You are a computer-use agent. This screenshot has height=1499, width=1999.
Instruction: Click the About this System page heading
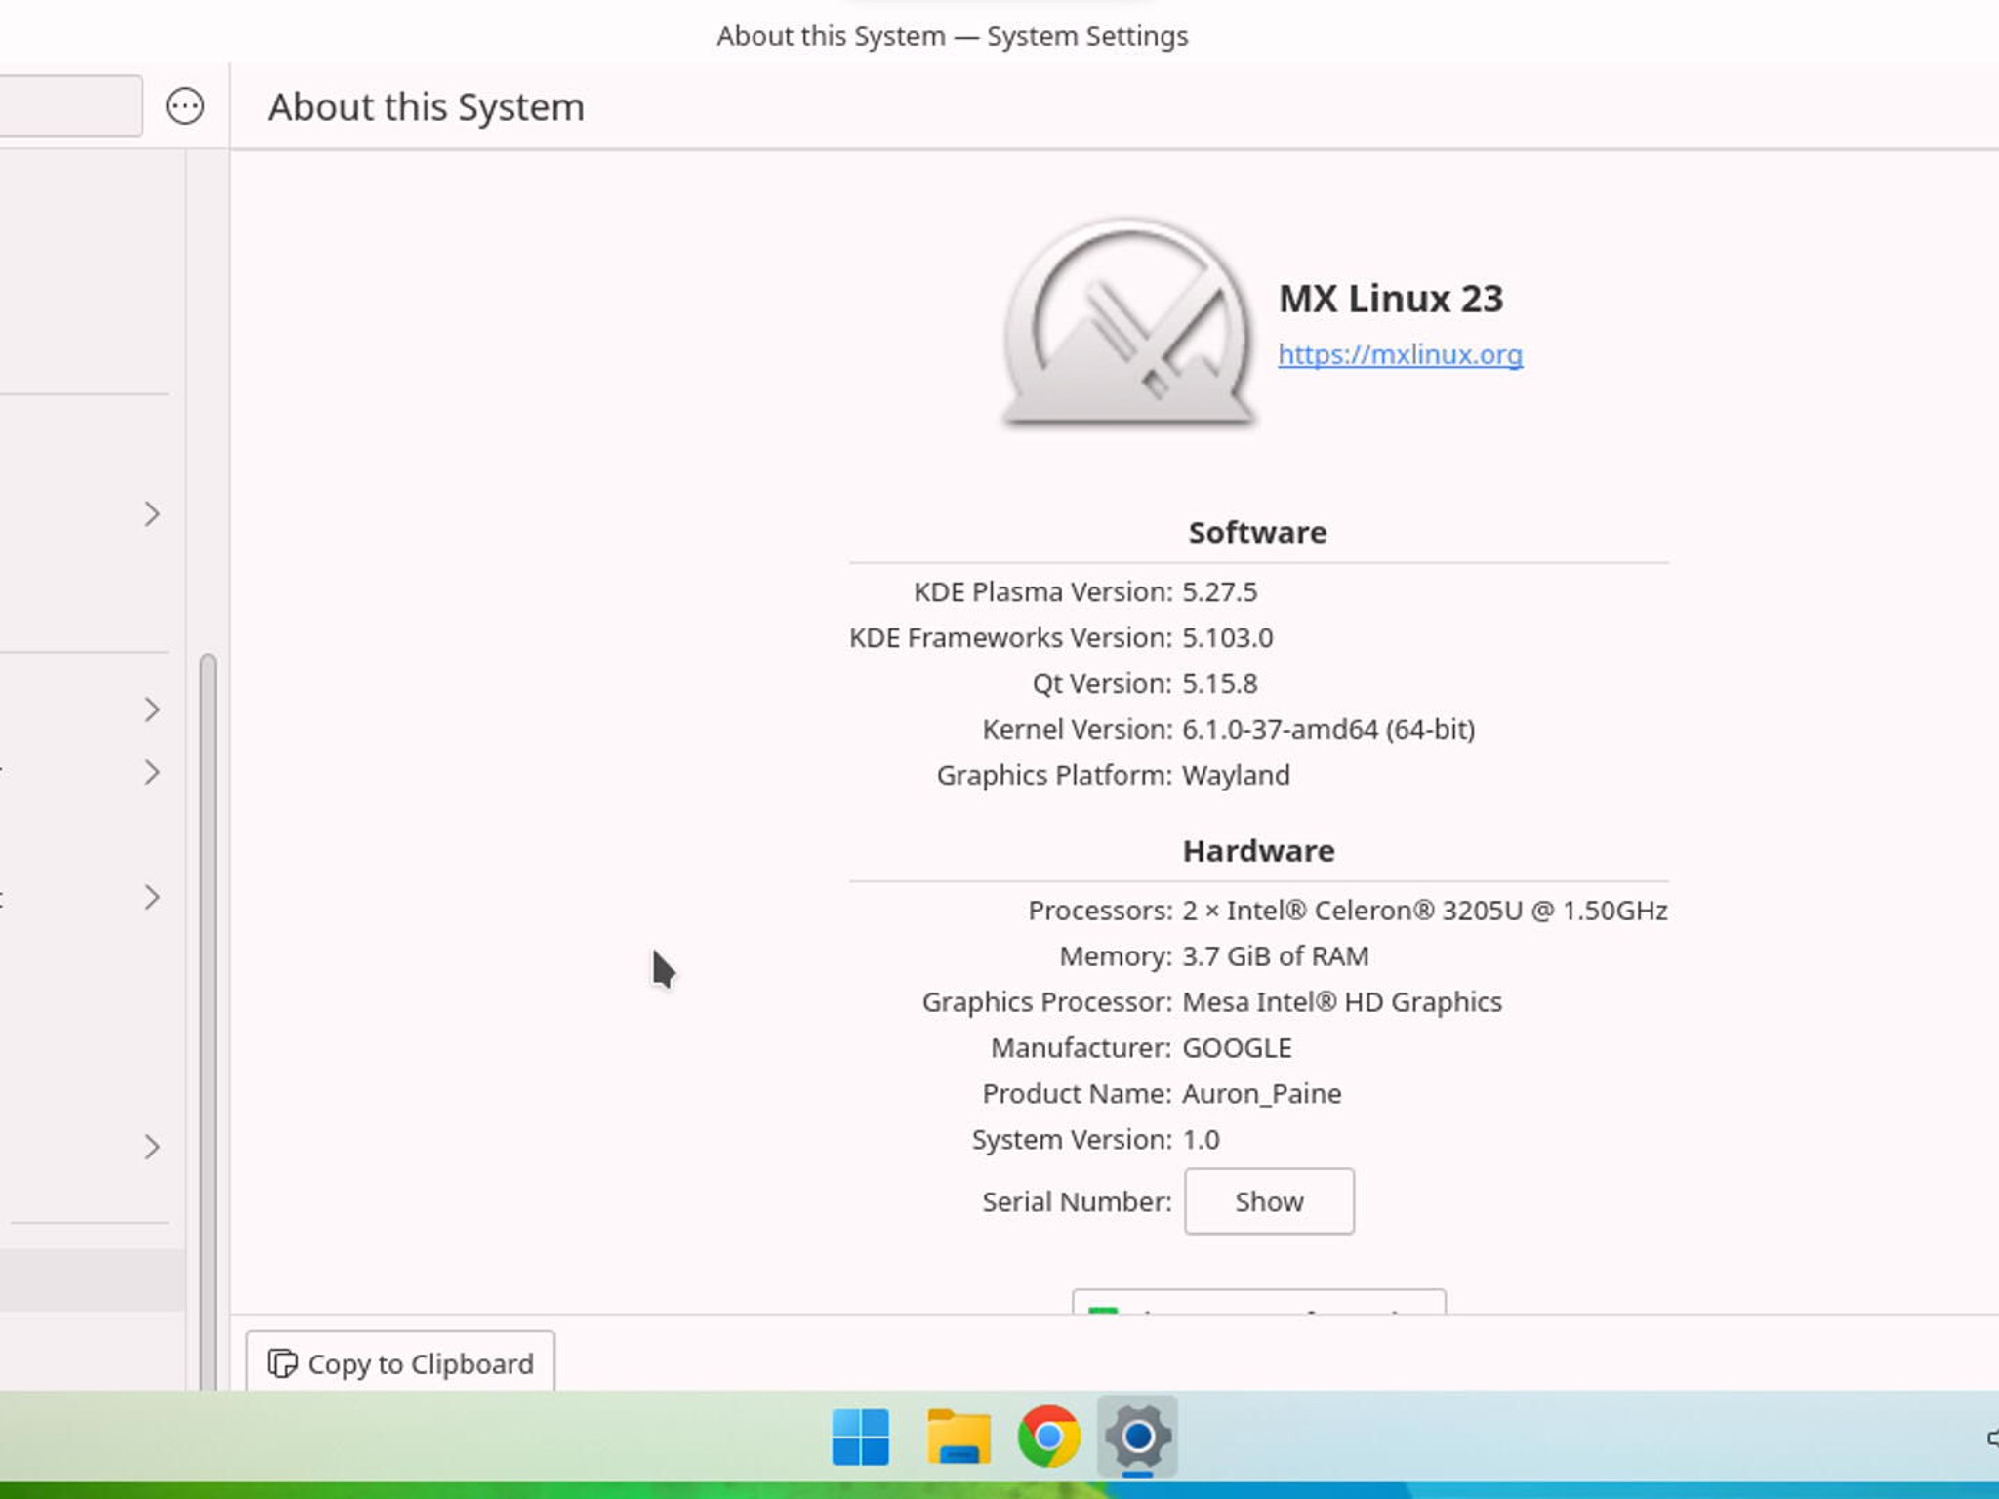(x=426, y=106)
